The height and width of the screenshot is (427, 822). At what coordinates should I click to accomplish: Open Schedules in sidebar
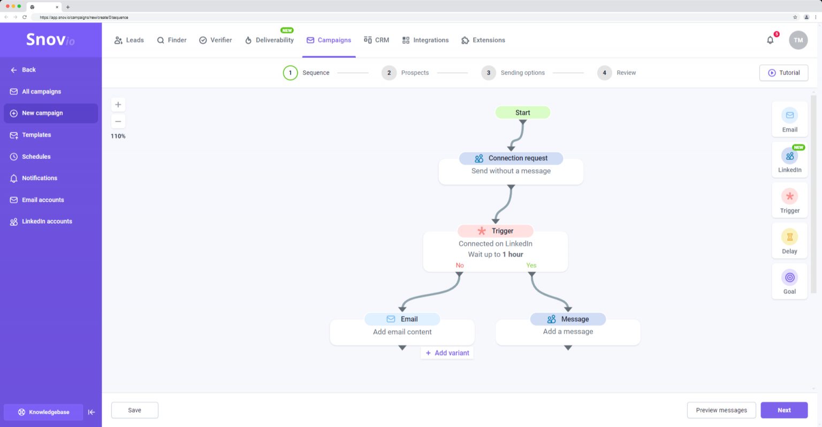pos(51,157)
